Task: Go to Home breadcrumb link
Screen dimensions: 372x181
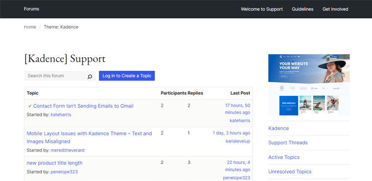Action: click(30, 27)
